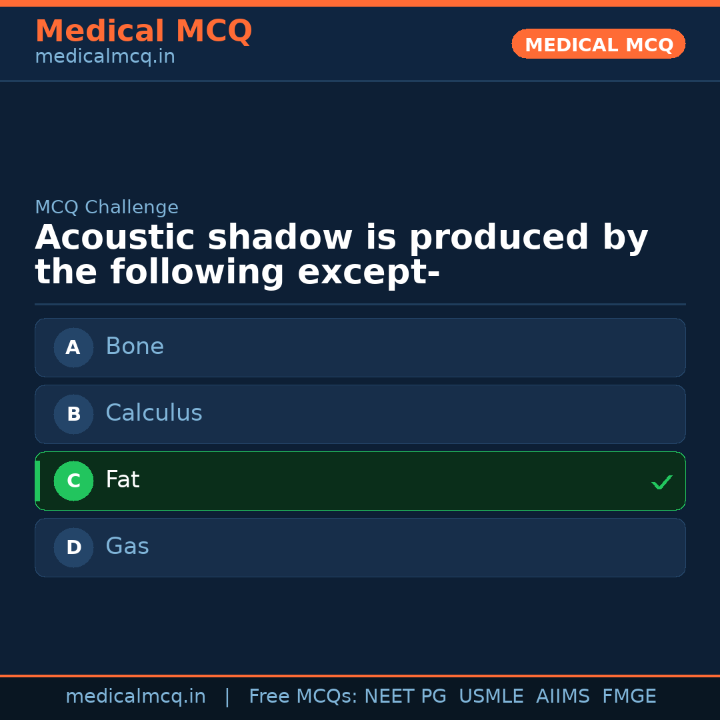Click the green checkmark on option Fat
Viewport: 720px width, 720px height.
tap(662, 481)
